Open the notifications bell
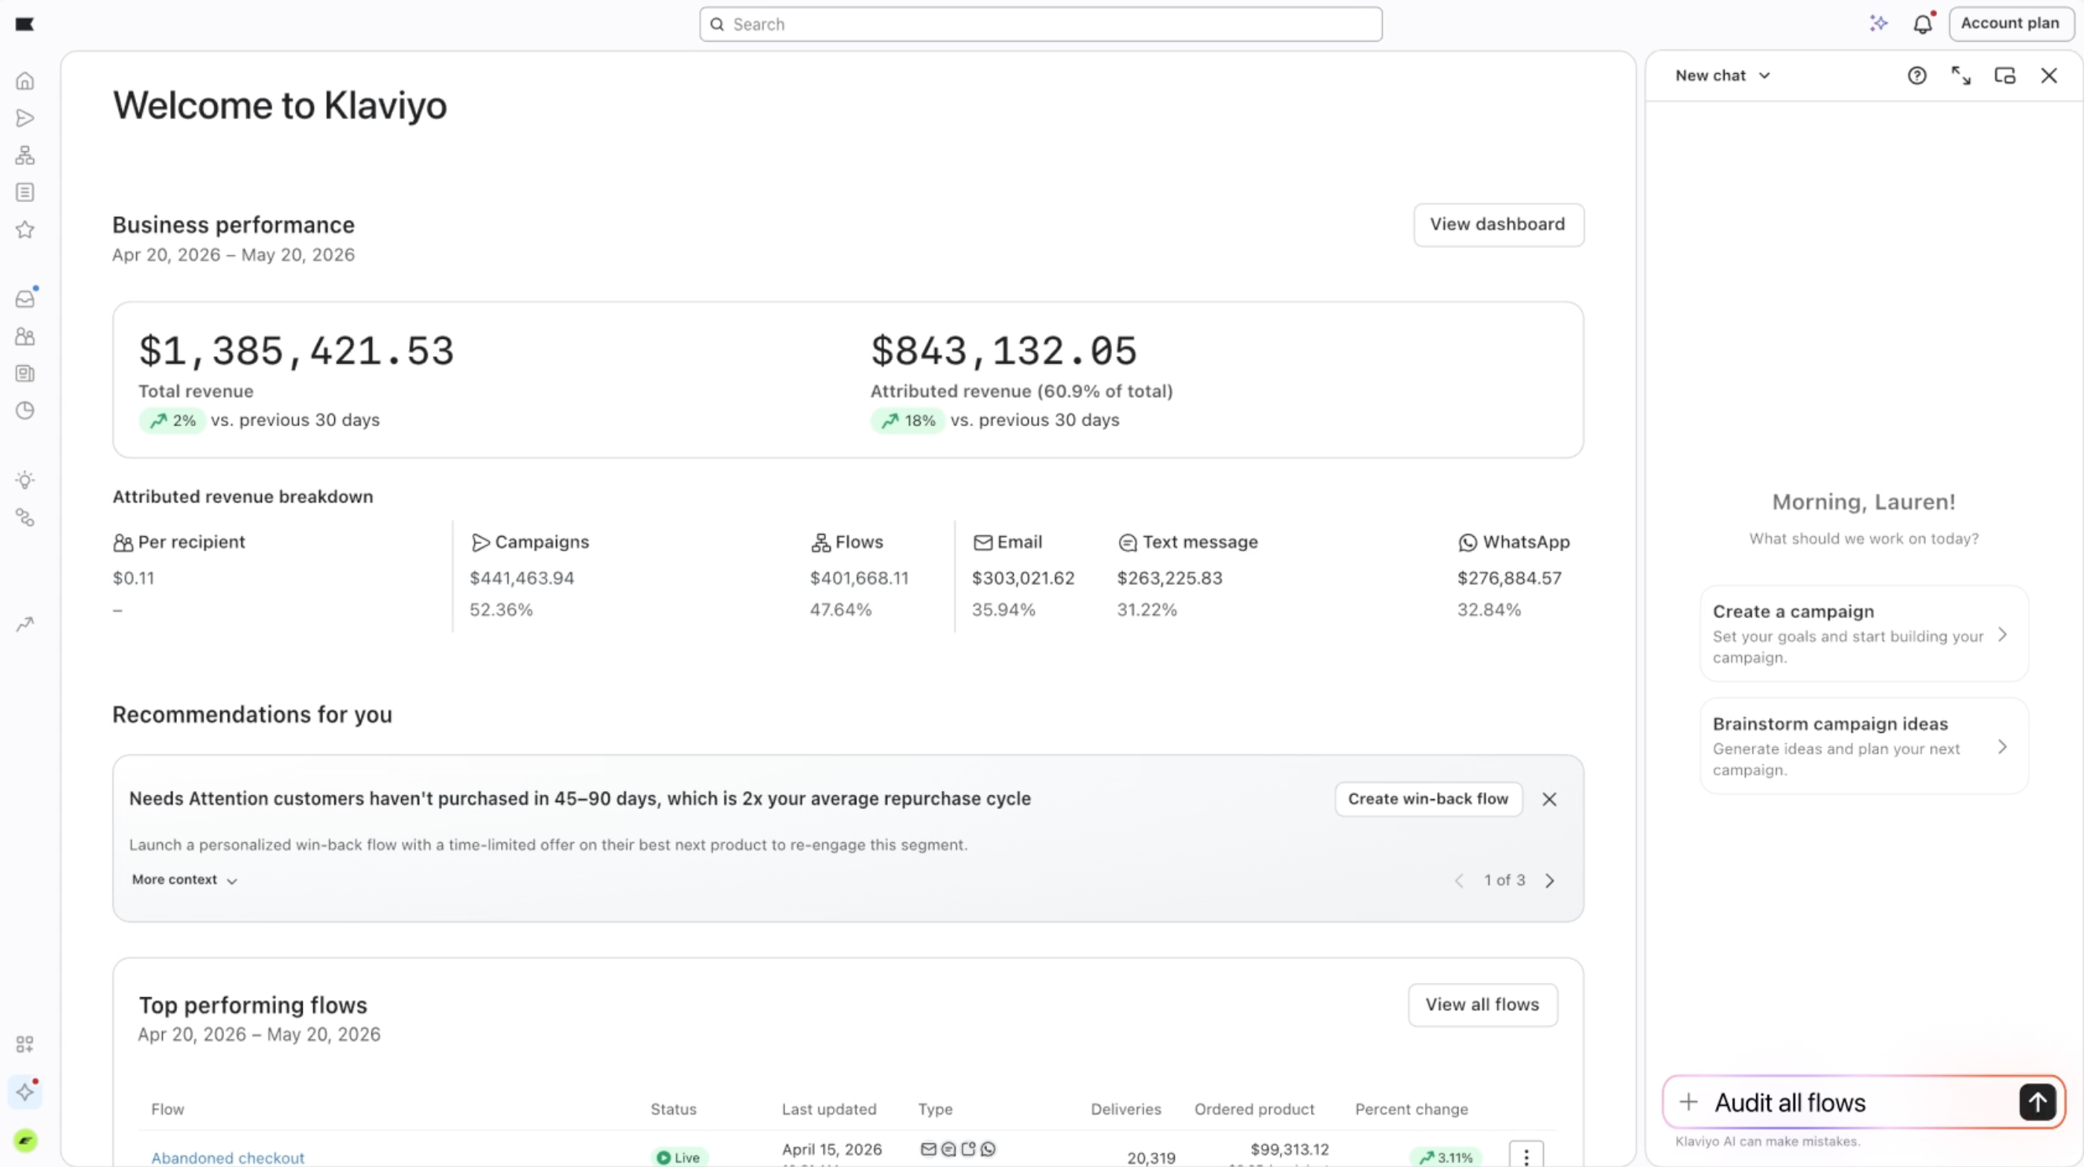 click(1923, 24)
